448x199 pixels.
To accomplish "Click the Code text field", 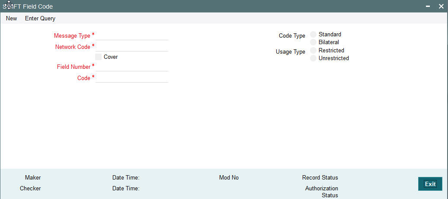I will [x=132, y=78].
